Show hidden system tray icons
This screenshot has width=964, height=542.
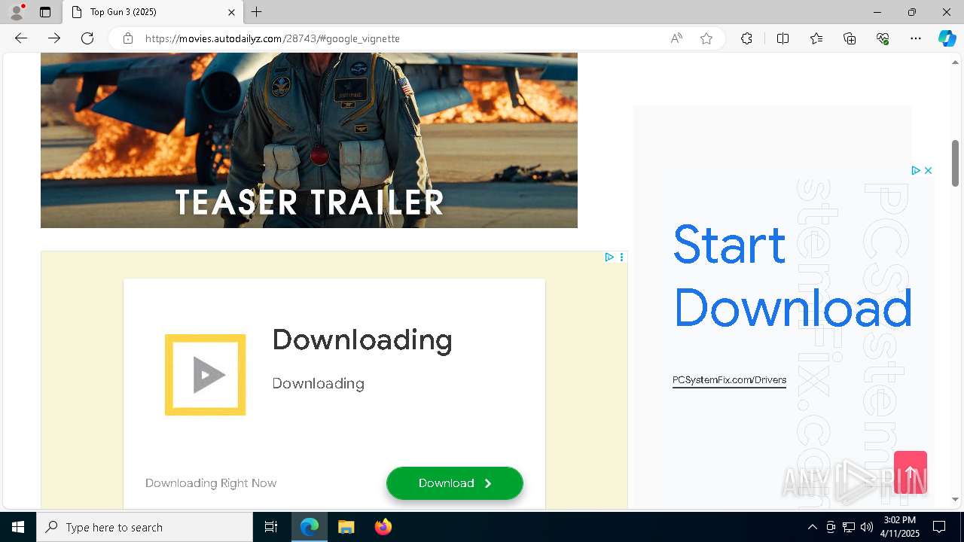click(812, 527)
